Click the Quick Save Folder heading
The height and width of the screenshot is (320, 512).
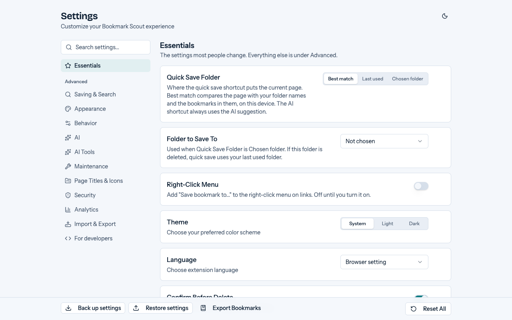coord(194,77)
